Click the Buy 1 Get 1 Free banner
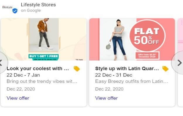This screenshot has width=183, height=116. (x=44, y=57)
